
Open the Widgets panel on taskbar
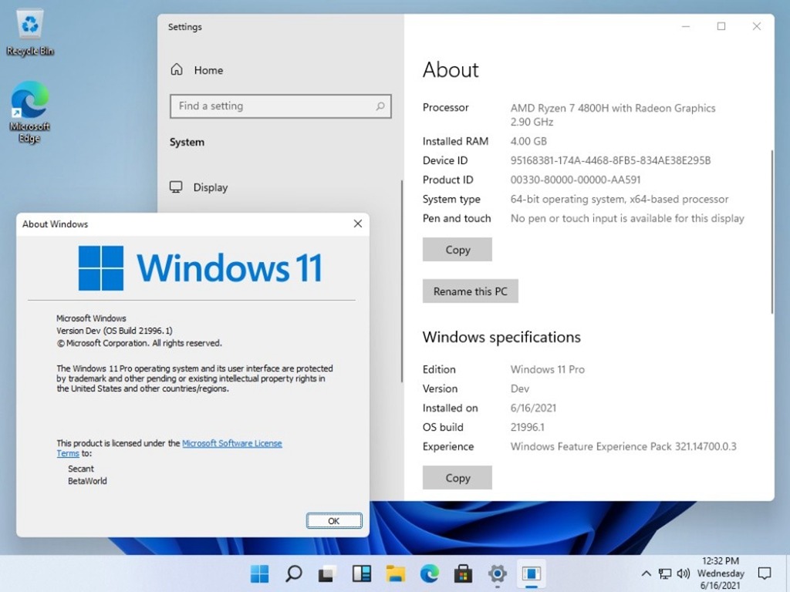coord(361,573)
